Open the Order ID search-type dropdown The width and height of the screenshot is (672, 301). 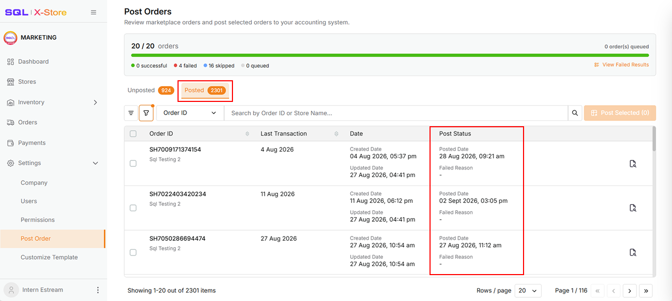point(190,113)
